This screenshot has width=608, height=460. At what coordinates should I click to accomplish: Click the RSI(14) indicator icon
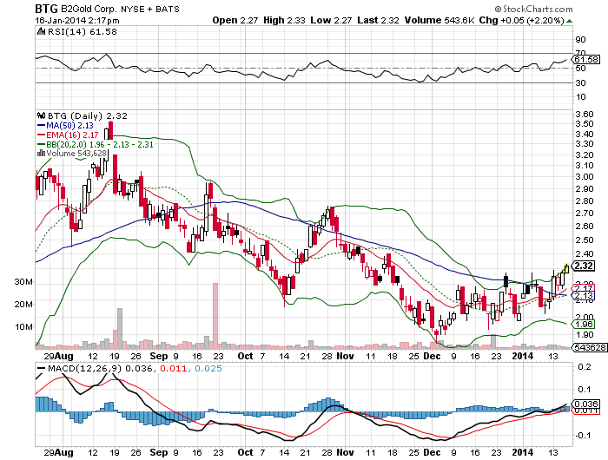[41, 31]
